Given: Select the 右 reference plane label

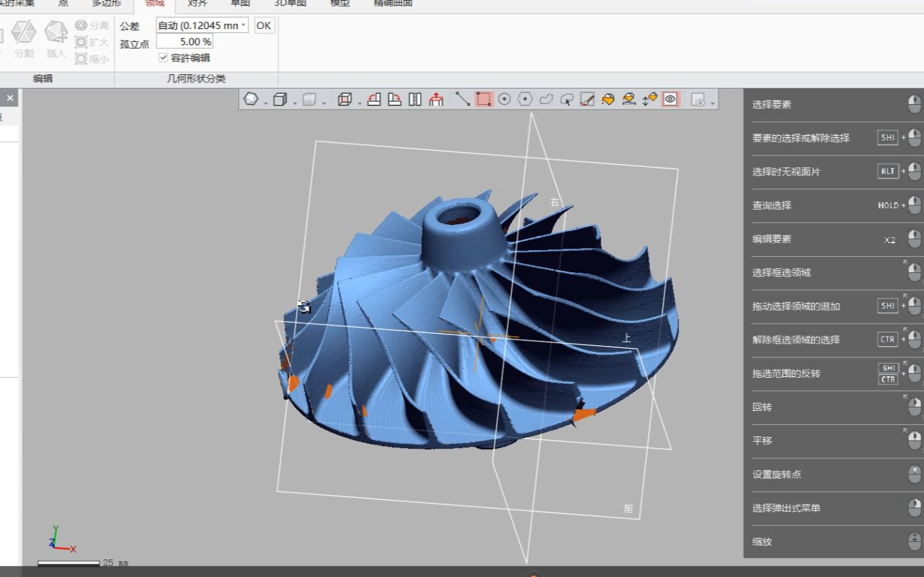Looking at the screenshot, I should pos(555,202).
